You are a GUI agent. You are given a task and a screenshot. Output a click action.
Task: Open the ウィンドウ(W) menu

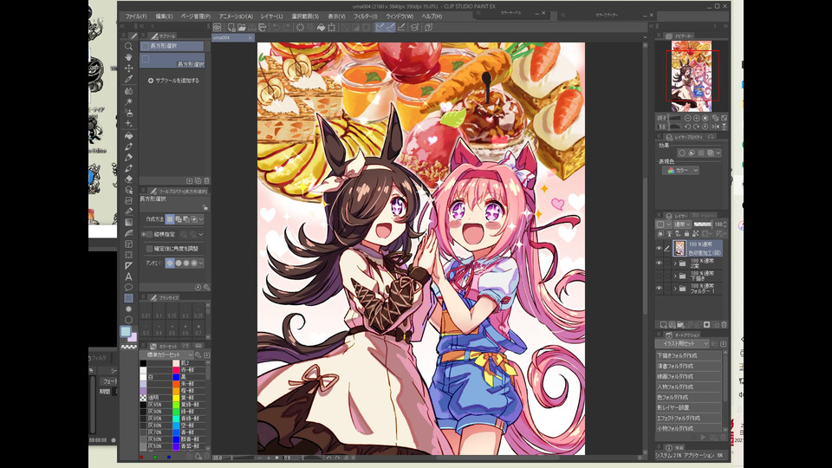(399, 16)
